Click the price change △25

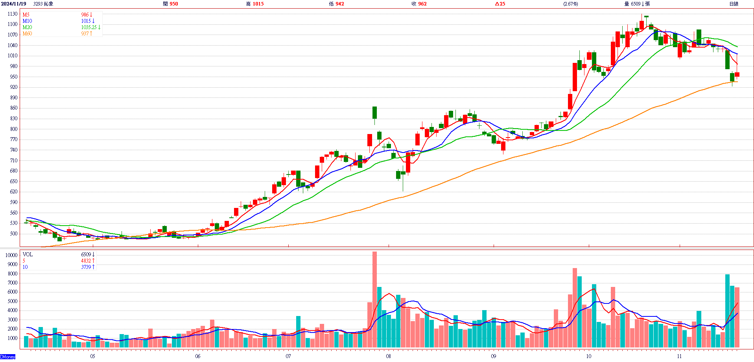coord(500,4)
